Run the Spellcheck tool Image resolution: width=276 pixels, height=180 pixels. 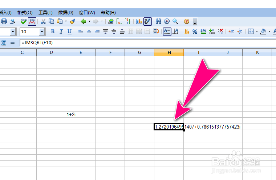coord(23,21)
